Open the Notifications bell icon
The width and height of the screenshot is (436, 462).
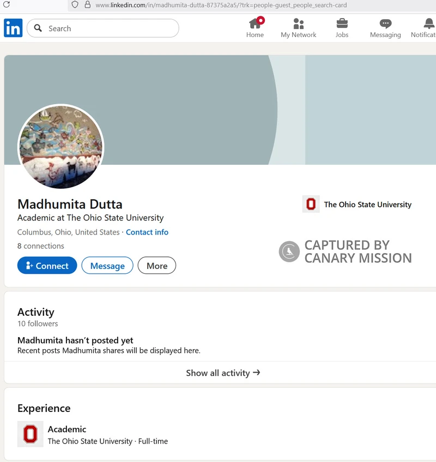pos(429,23)
